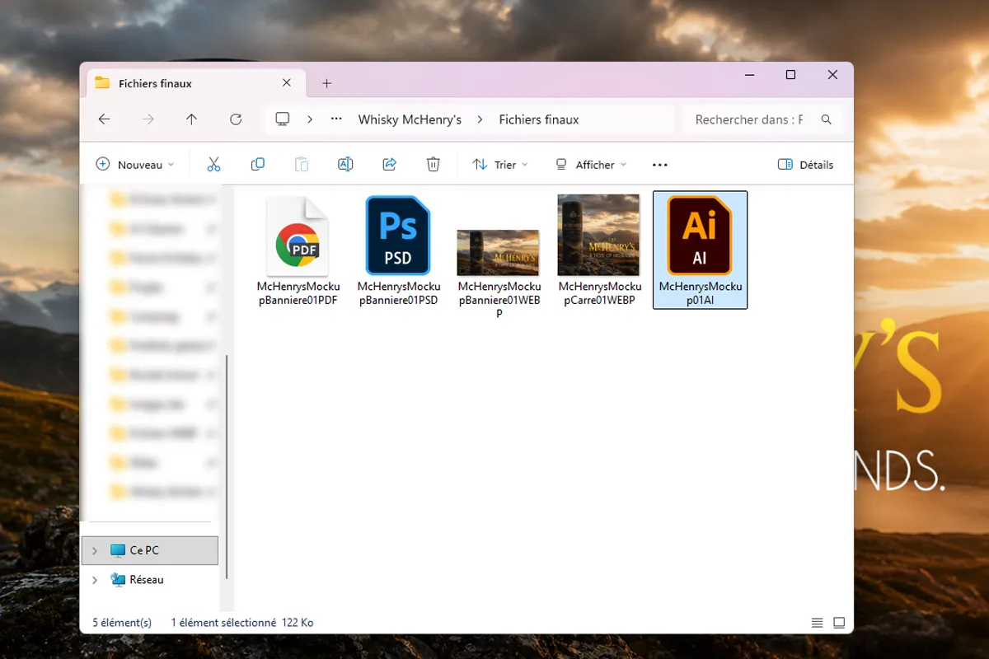Select the McHenrysMockupCarre01WEBP thumbnail

point(599,235)
